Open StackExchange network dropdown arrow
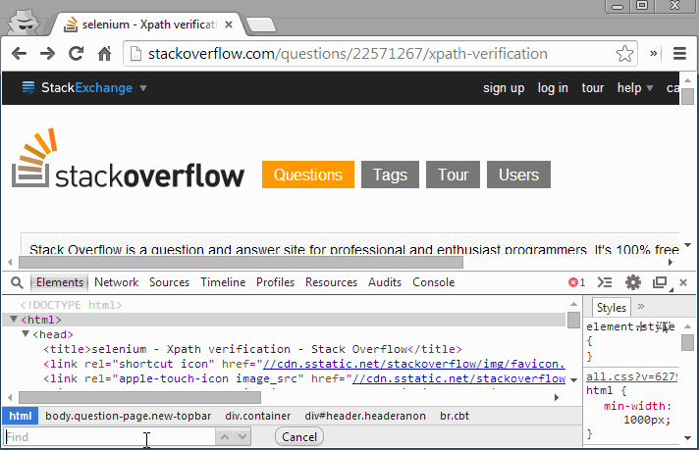This screenshot has height=450, width=699. 143,88
